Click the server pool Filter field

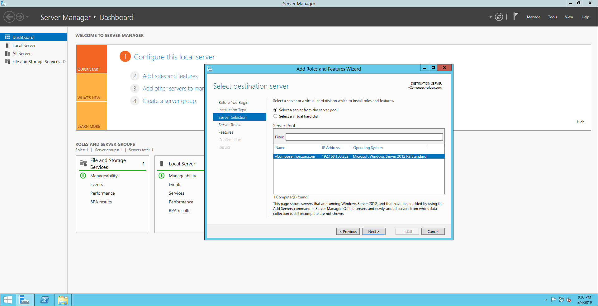[x=364, y=137]
